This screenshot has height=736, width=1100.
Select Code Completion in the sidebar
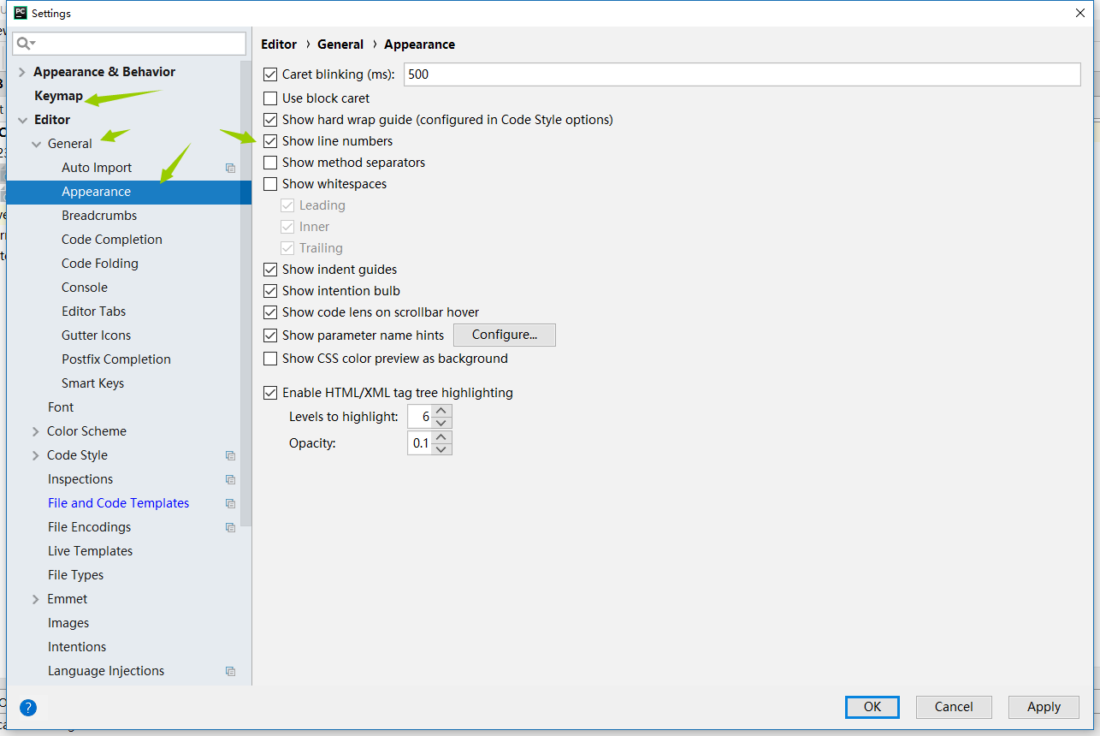point(111,240)
